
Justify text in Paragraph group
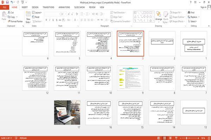[92, 20]
